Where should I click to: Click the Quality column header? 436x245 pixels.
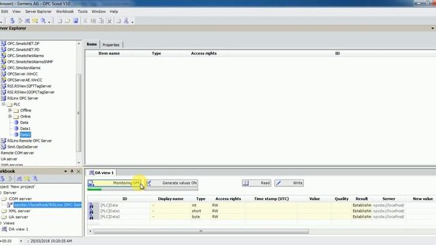(x=341, y=199)
